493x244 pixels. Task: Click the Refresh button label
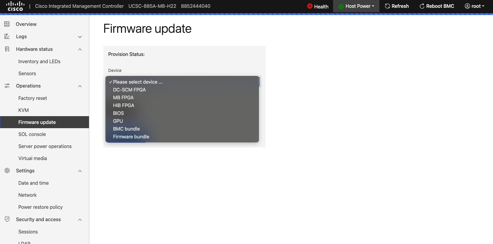(x=400, y=6)
